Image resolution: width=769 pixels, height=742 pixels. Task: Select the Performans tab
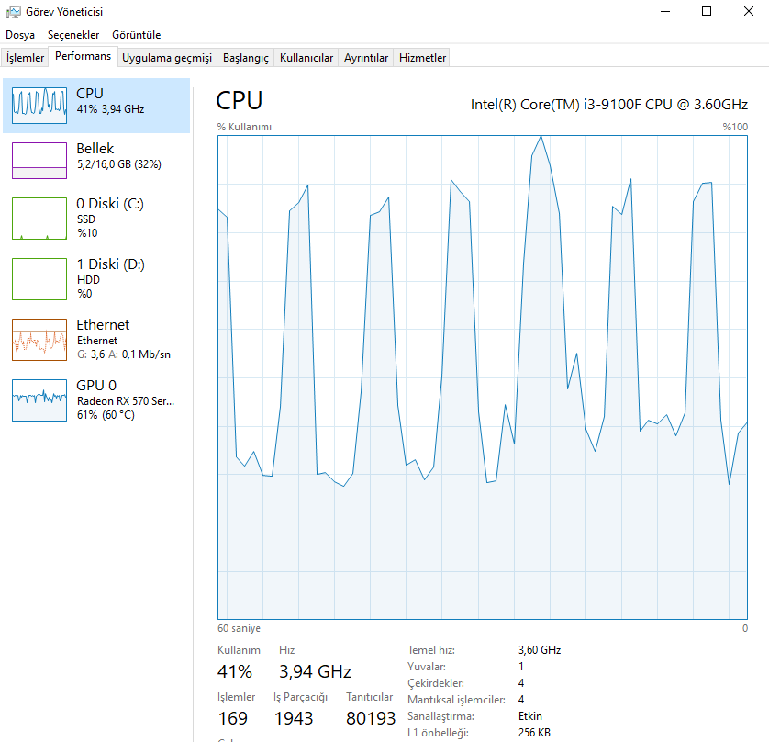tap(83, 56)
